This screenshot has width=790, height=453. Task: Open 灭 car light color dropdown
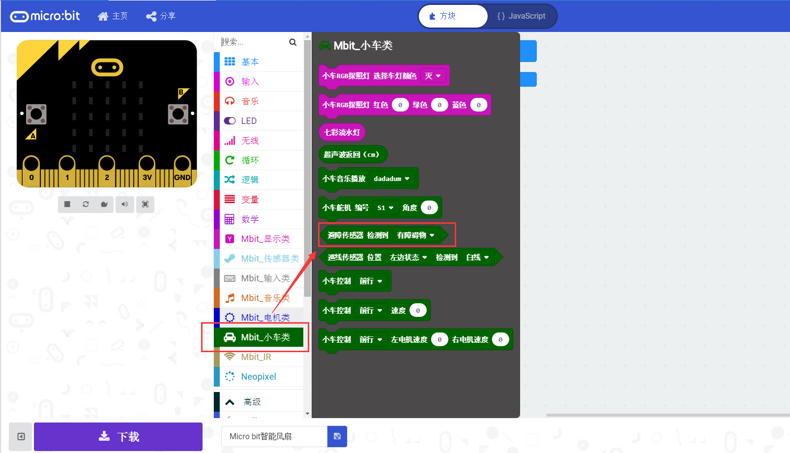(433, 76)
